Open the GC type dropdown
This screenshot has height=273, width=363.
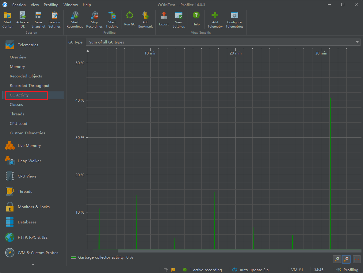click(x=223, y=42)
